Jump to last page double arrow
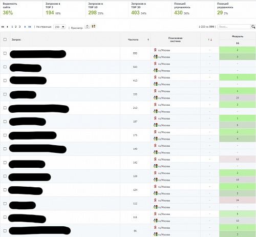The width and height of the screenshot is (256, 237). click(30, 27)
